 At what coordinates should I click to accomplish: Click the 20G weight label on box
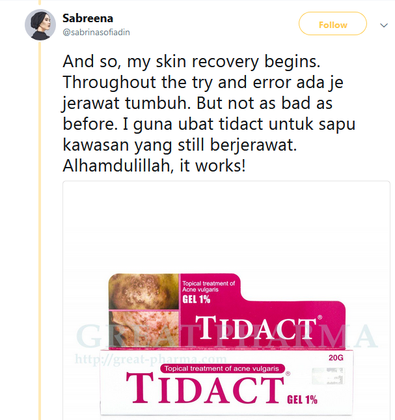(x=336, y=358)
